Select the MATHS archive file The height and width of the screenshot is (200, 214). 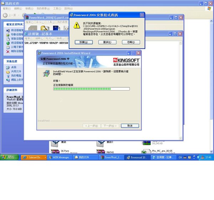pos(105,152)
